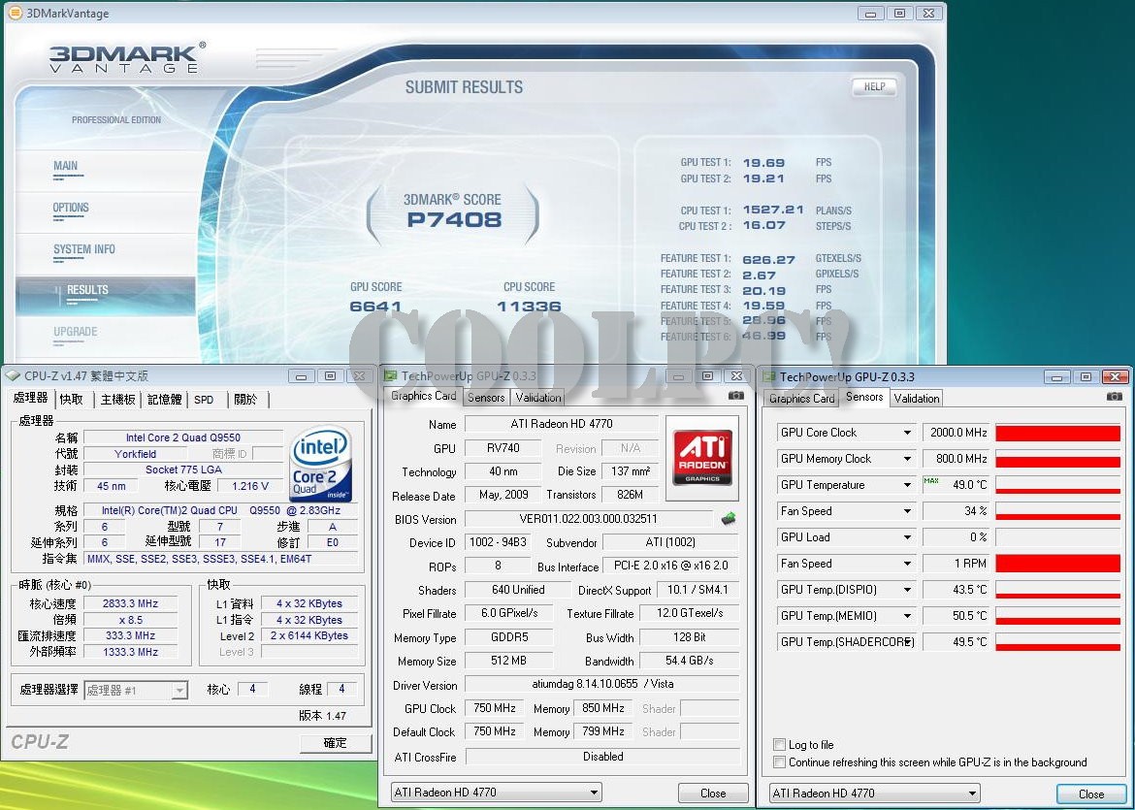Open the GPU Core Clock sensor dropdown

[907, 433]
